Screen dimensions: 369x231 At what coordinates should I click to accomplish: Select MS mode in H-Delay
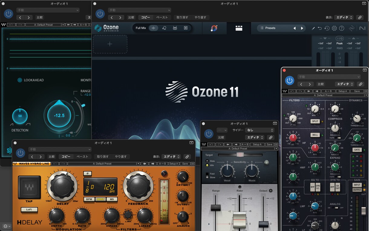pyautogui.click(x=112, y=199)
